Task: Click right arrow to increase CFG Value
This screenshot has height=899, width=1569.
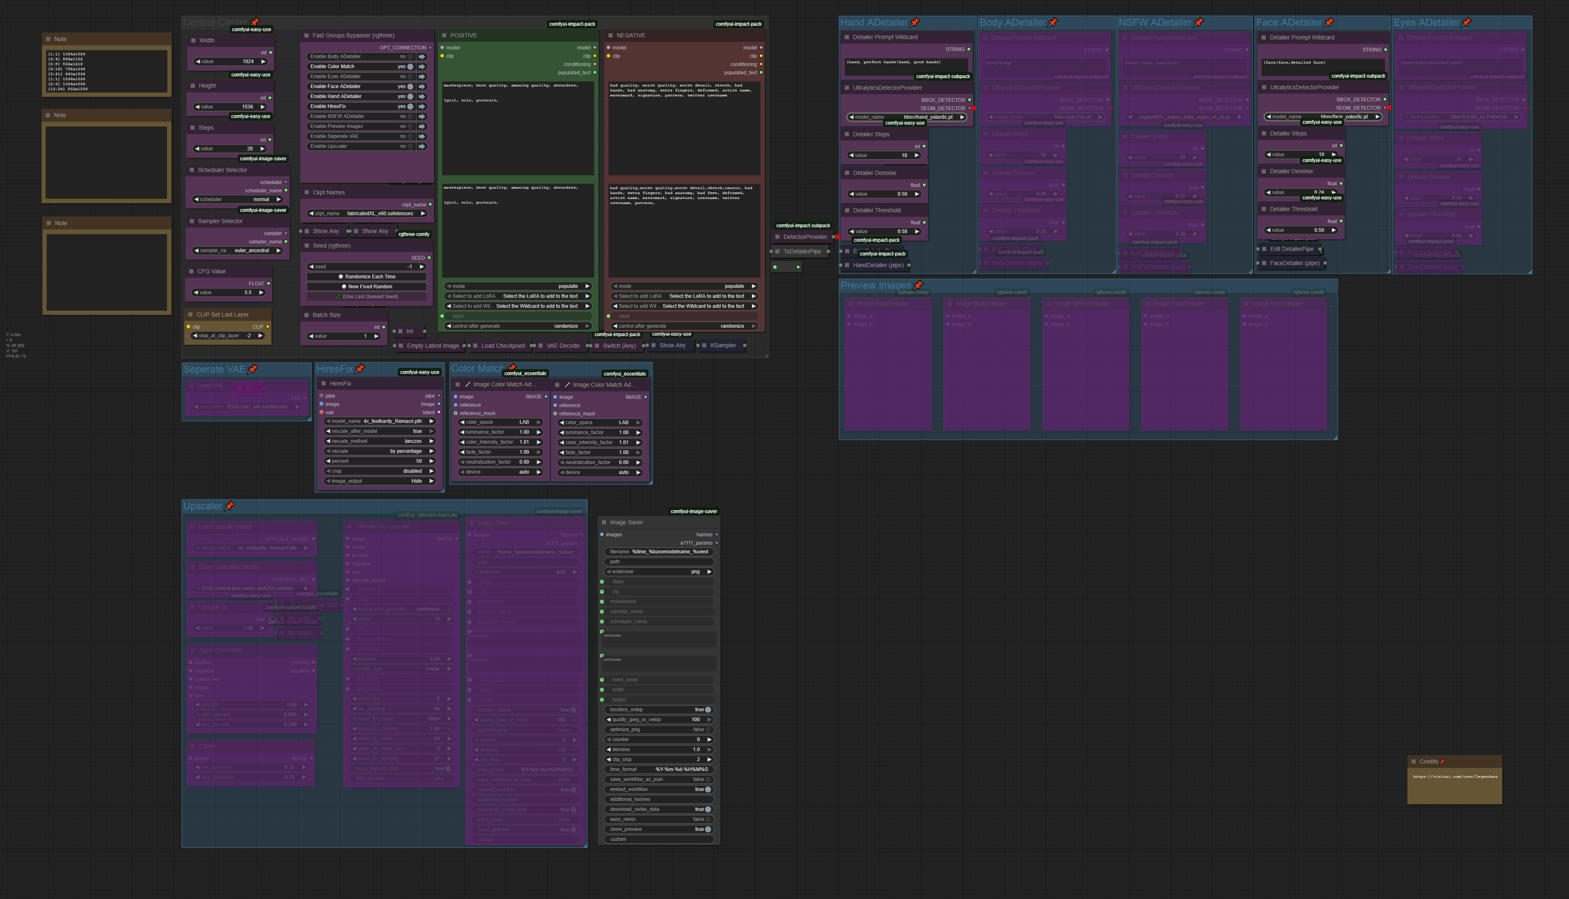Action: 261,292
